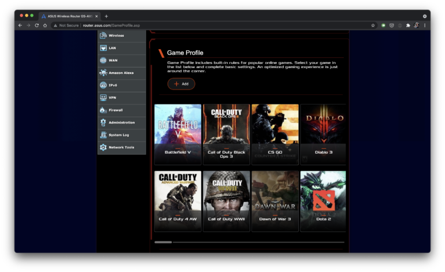Viewport: 445px width, 272px height.
Task: Reload the page with refresh icon
Action: click(36, 25)
